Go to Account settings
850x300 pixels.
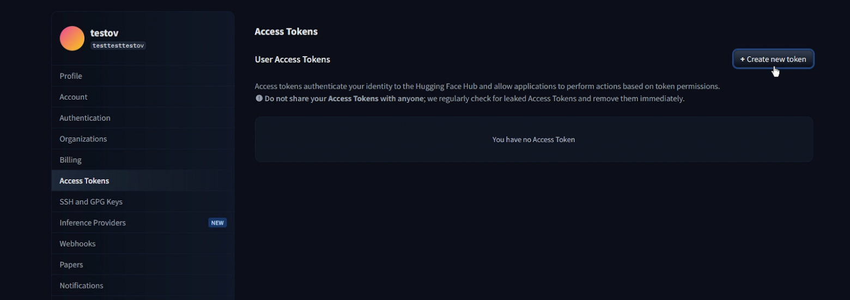pos(74,97)
